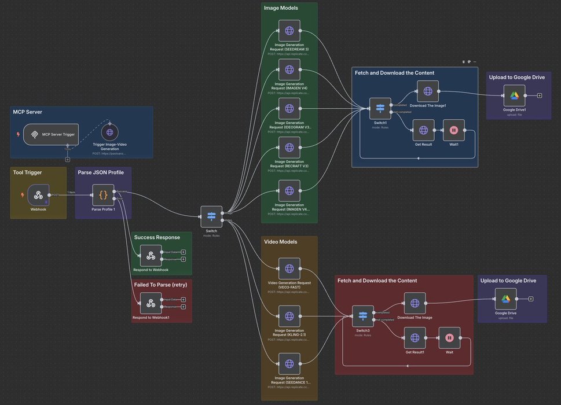Open the Google Drive1 upload node
561x405 pixels.
pos(514,95)
